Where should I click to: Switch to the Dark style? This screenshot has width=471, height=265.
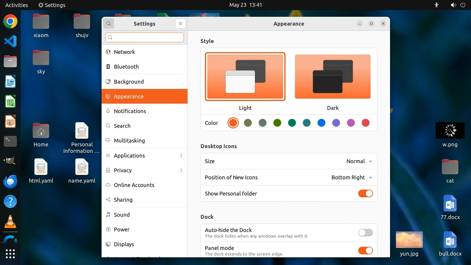point(333,77)
